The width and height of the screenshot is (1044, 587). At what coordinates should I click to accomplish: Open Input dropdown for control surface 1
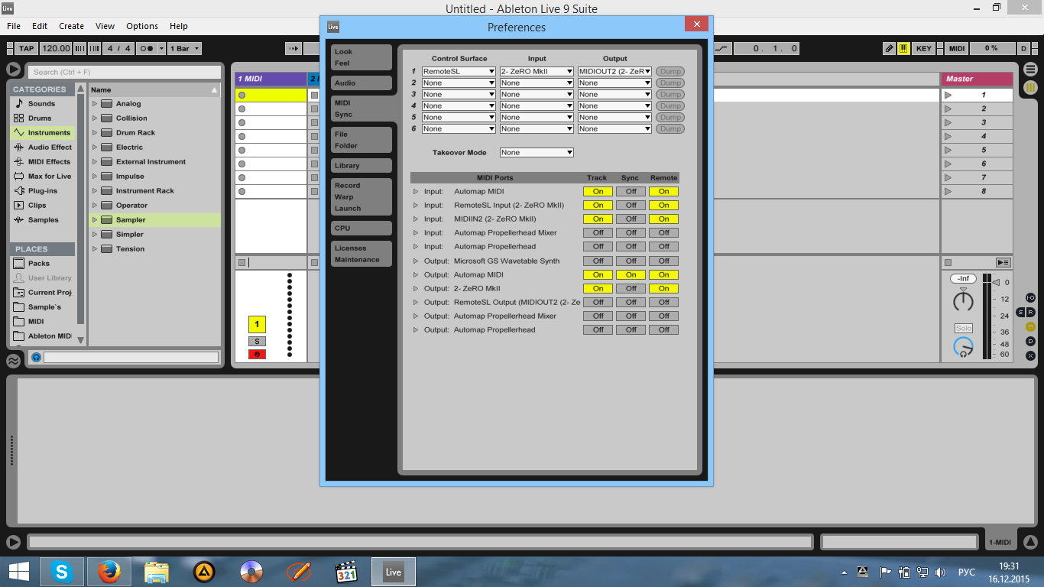pos(537,71)
